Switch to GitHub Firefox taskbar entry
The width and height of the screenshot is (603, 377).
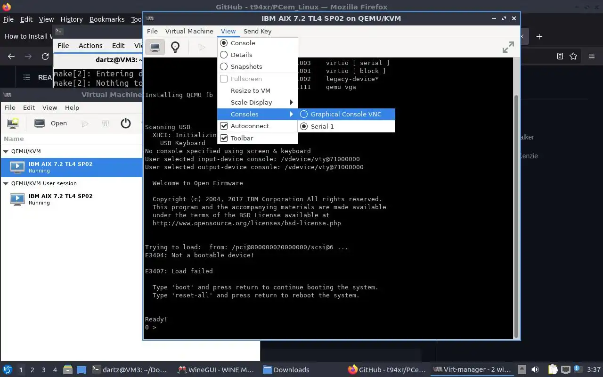387,370
